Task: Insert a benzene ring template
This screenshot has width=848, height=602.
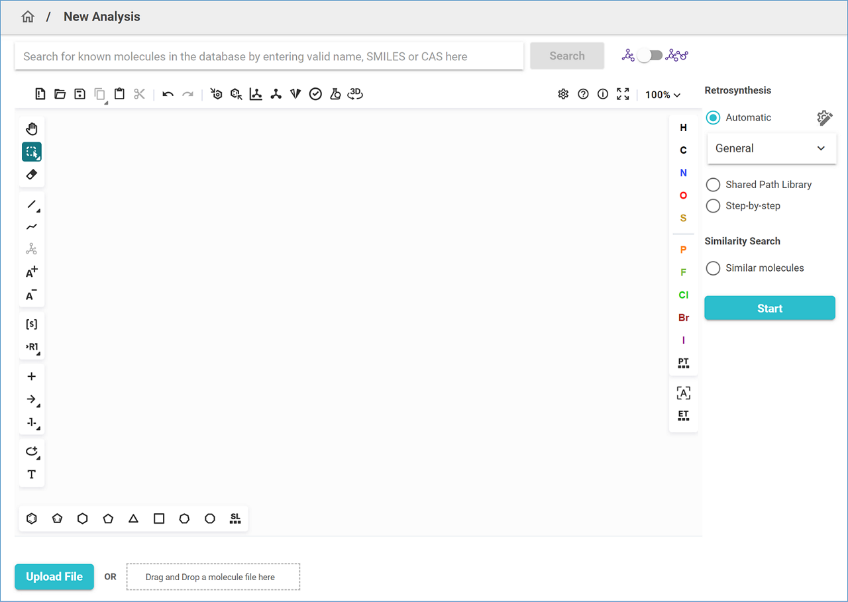Action: tap(32, 519)
